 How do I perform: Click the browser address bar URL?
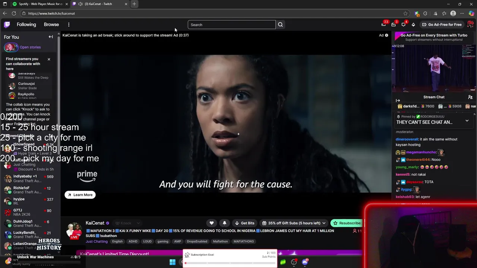51,13
